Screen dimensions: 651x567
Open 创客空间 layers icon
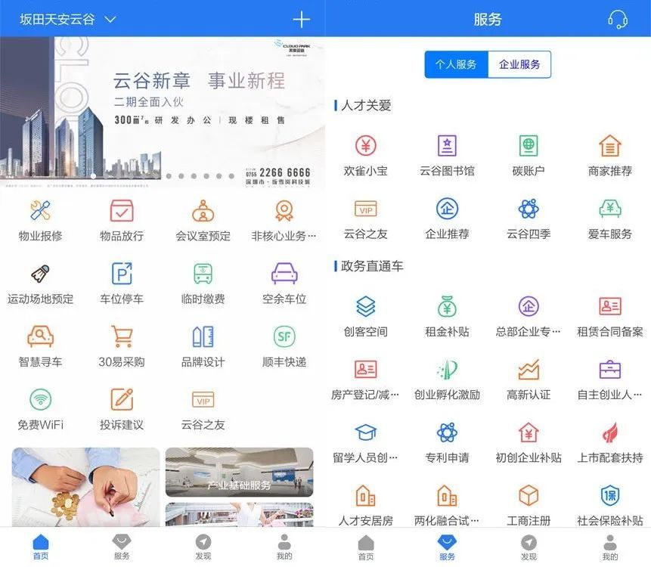[x=366, y=306]
